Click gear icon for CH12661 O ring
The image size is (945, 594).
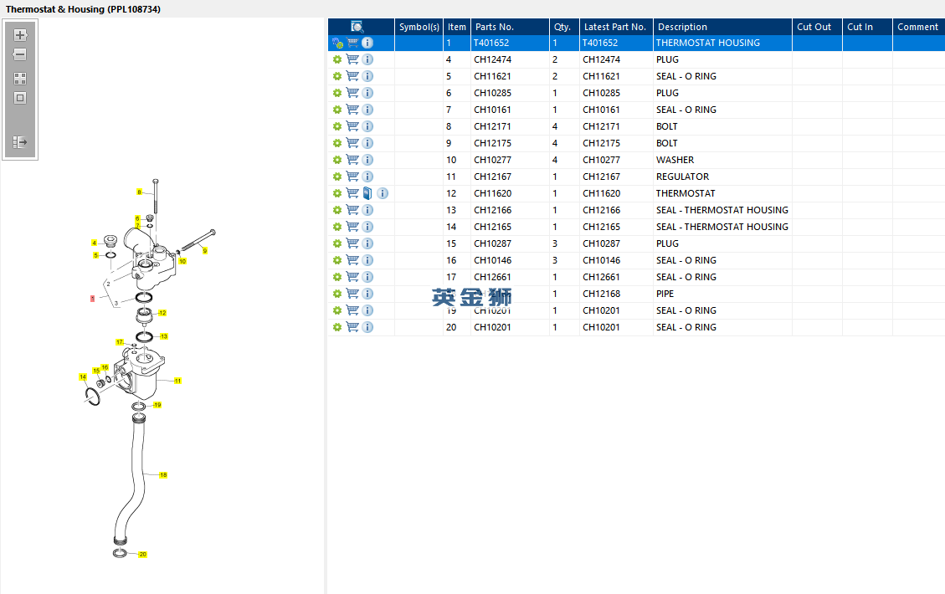[336, 277]
